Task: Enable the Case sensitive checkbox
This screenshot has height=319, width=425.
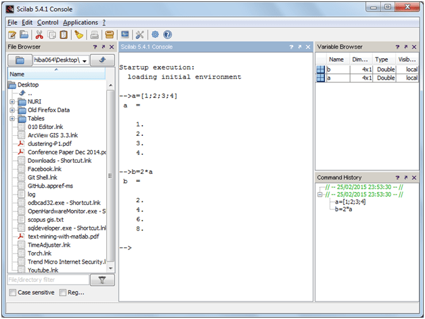Action: 12,293
